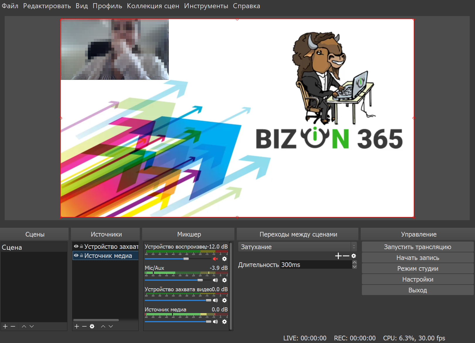Decrease transition duration with down arrow

[355, 267]
